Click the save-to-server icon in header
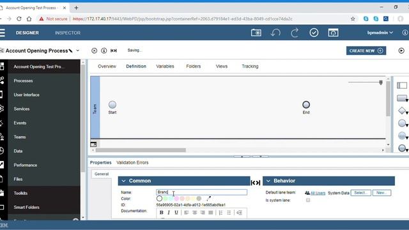 pos(333,33)
